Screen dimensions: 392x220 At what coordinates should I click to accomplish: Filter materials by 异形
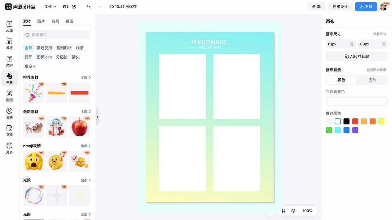coord(28,57)
